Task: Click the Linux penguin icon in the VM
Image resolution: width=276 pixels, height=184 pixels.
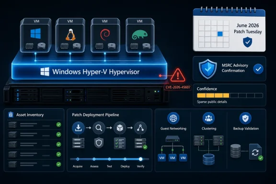Action: click(x=70, y=34)
